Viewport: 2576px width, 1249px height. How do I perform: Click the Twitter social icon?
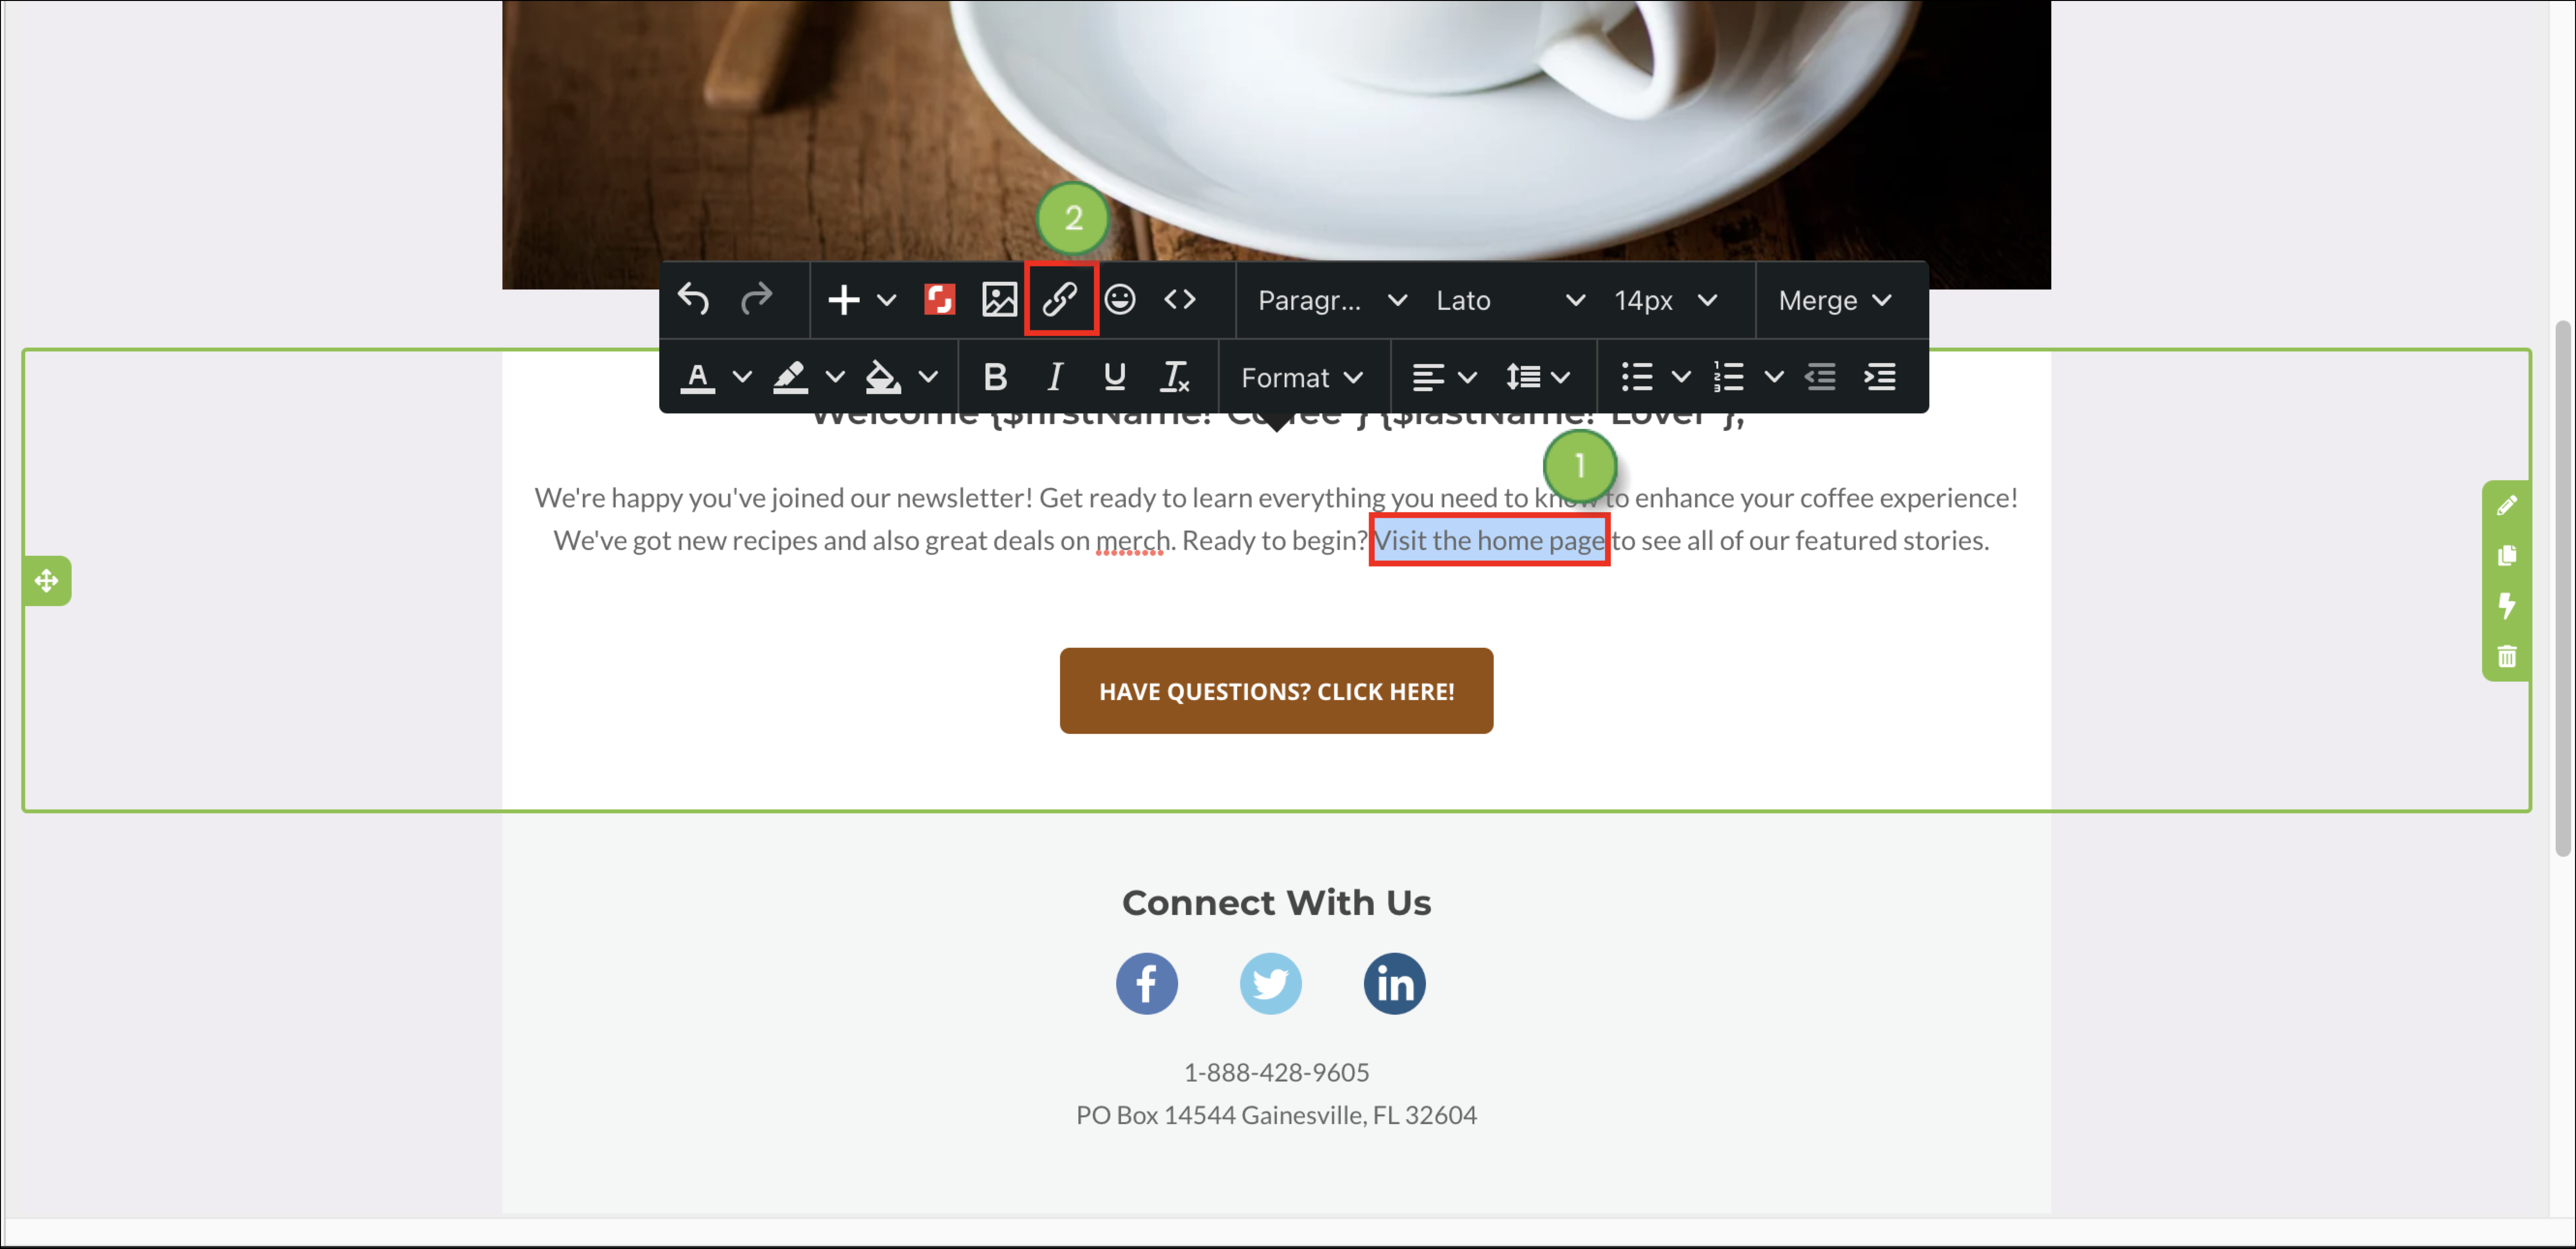pyautogui.click(x=1271, y=984)
